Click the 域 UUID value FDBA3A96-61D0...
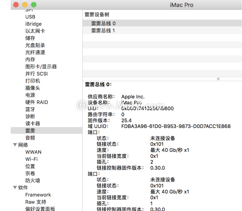242x211 pixels. tap(176, 126)
